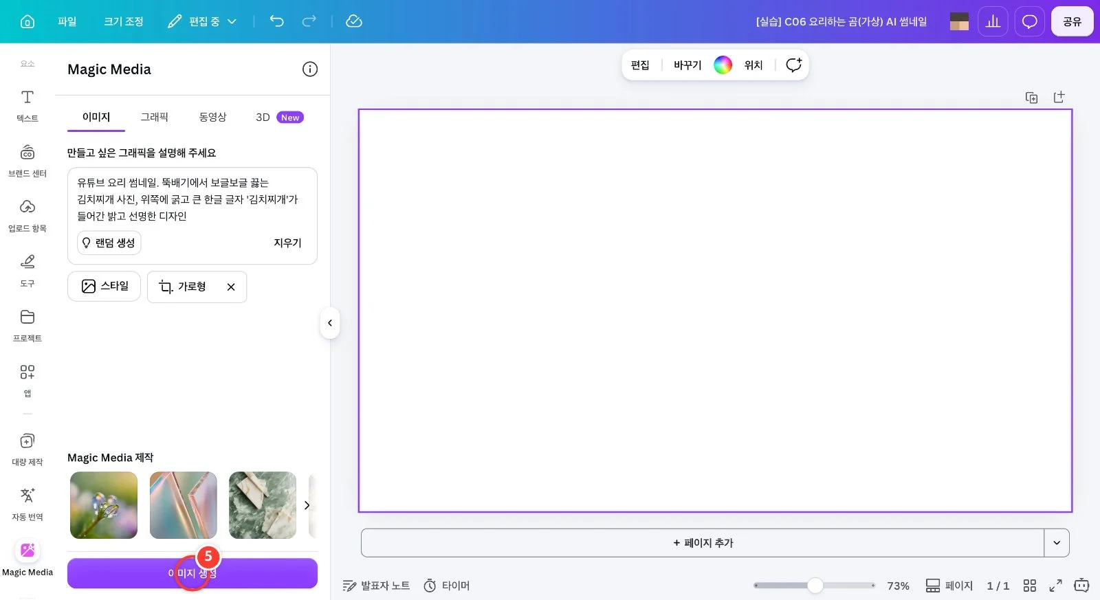
Task: Redo the last action
Action: coord(309,21)
